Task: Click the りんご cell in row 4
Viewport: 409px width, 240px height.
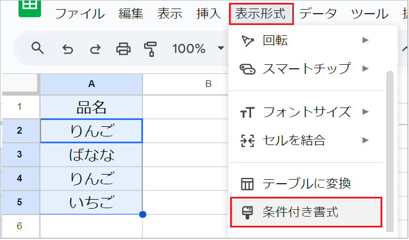Action: (x=91, y=179)
